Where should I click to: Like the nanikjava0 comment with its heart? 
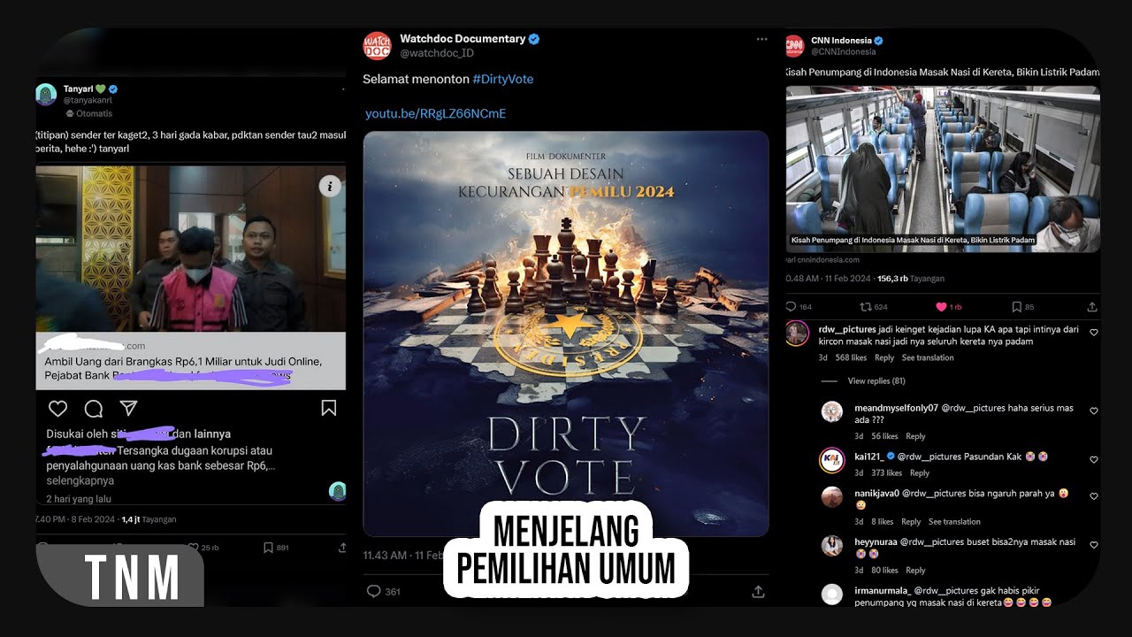click(x=1094, y=495)
